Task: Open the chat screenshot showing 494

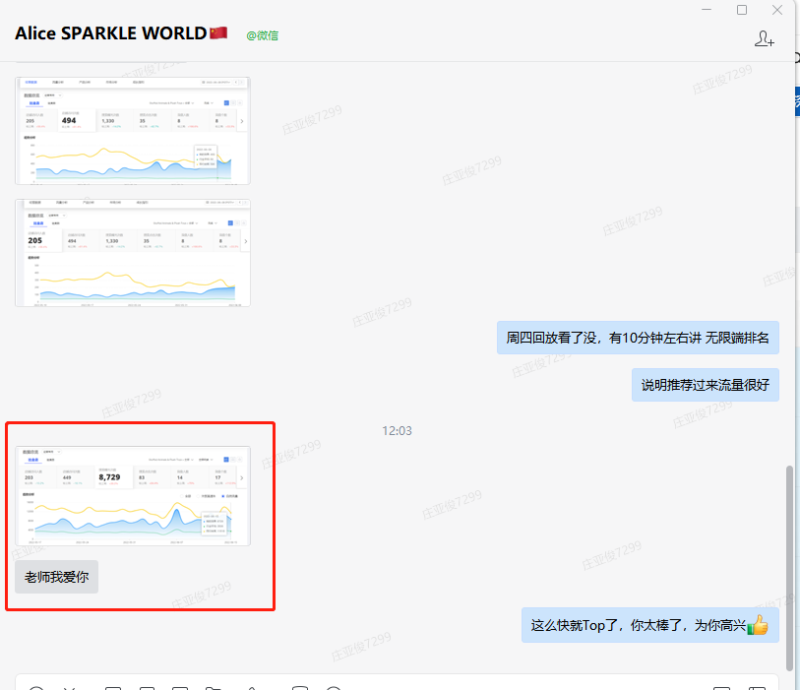Action: tap(133, 131)
